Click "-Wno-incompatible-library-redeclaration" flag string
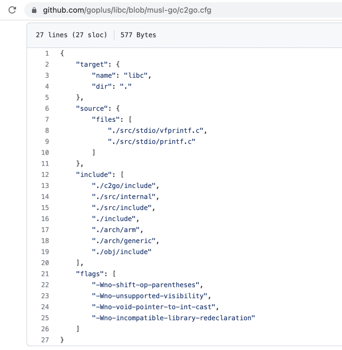The image size is (342, 350). [174, 318]
